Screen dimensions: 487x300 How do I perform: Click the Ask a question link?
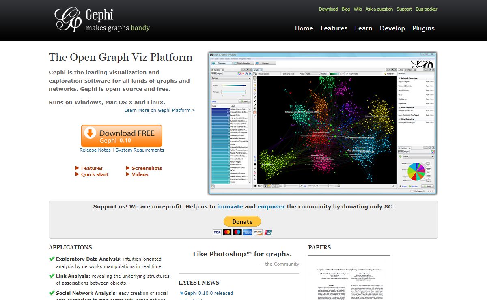click(x=379, y=9)
